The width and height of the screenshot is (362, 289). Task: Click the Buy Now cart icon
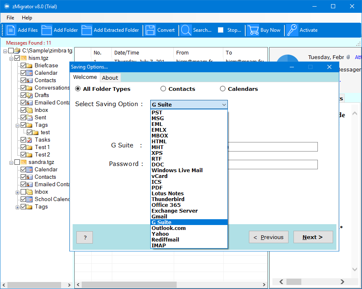tap(253, 30)
